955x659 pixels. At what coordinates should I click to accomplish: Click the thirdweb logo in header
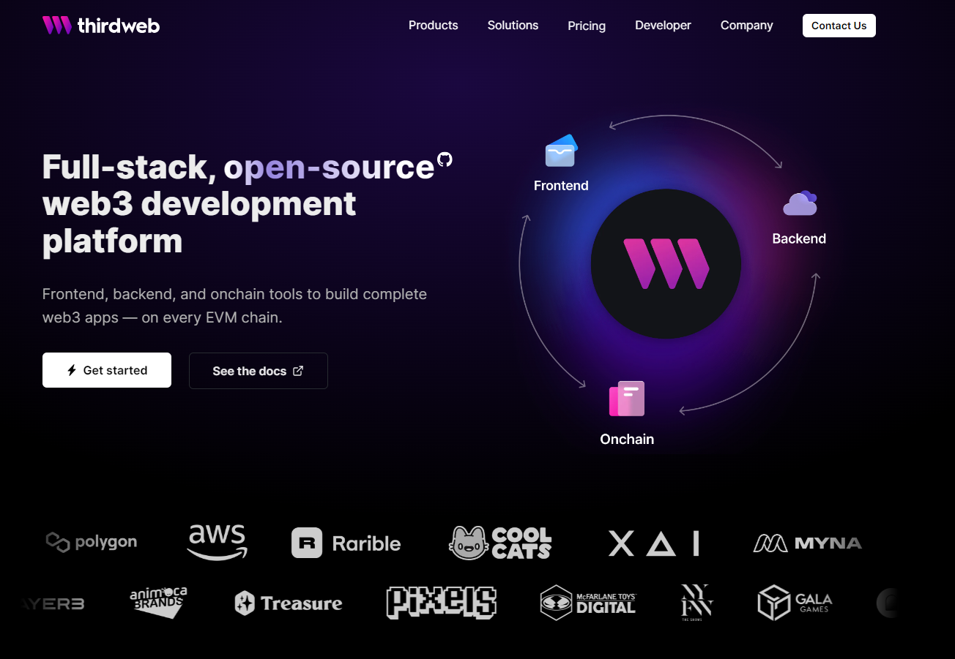coord(100,26)
